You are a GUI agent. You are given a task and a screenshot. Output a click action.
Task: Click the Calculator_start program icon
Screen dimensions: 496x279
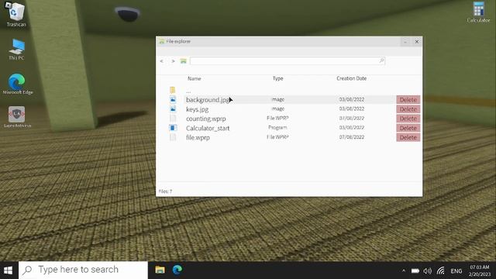coord(173,128)
